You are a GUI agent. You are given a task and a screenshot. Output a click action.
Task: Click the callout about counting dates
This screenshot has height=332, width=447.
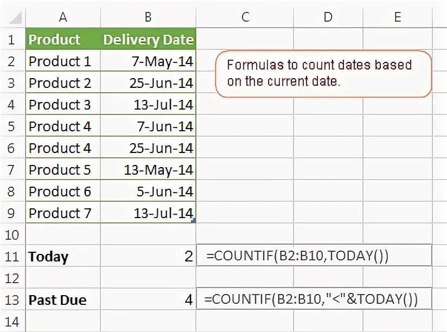coord(323,74)
